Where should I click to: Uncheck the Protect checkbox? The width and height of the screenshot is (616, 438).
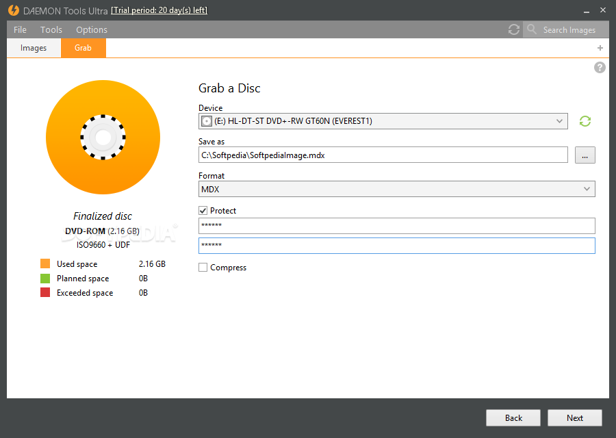(203, 211)
